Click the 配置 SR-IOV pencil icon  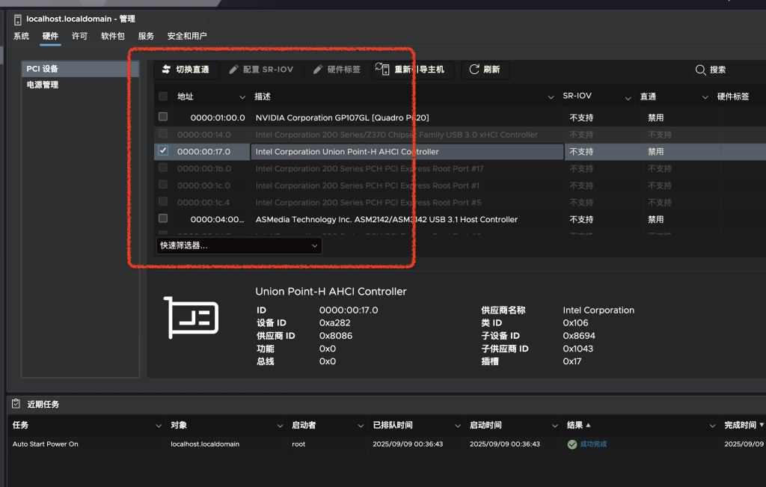(234, 70)
